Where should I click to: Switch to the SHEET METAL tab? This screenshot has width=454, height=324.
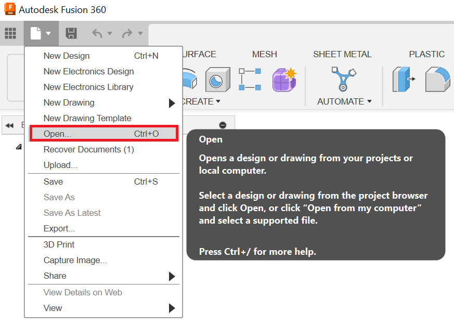[x=342, y=54]
